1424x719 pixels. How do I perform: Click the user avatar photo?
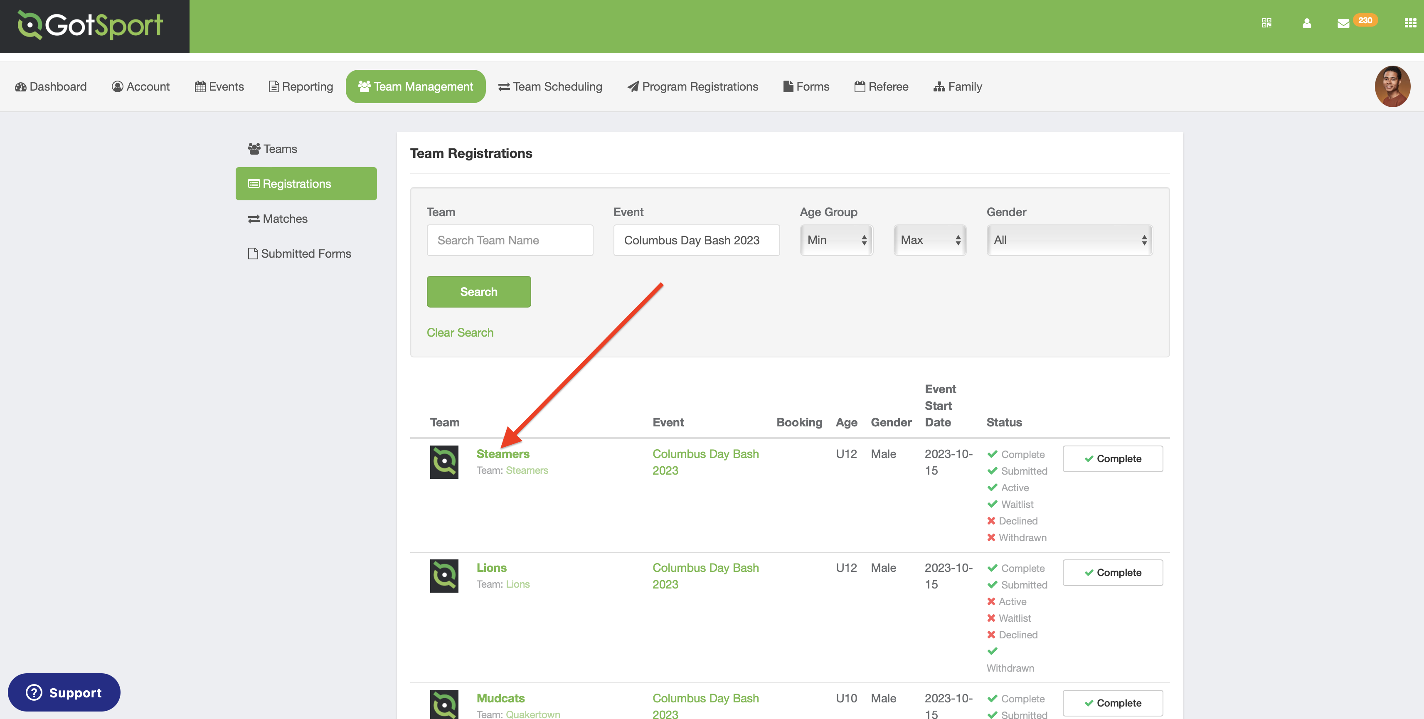pyautogui.click(x=1392, y=86)
